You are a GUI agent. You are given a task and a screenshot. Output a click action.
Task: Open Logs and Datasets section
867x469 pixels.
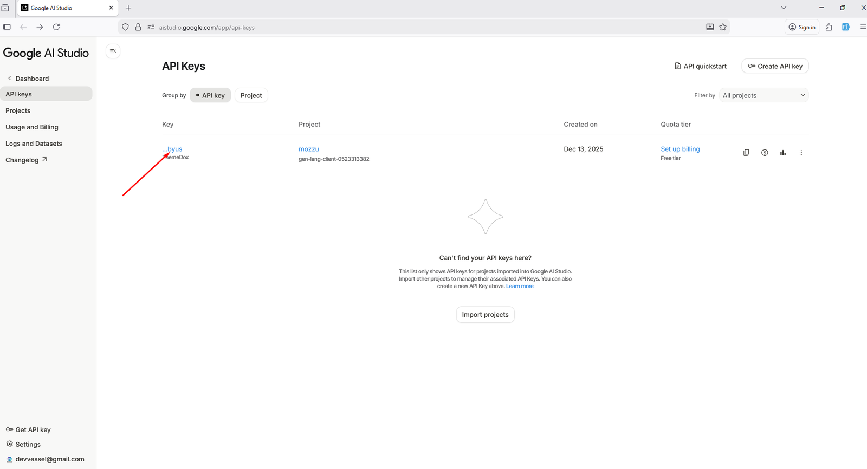click(34, 144)
